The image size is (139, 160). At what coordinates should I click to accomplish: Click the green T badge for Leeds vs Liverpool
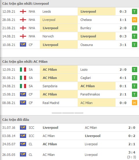(x=134, y=12)
